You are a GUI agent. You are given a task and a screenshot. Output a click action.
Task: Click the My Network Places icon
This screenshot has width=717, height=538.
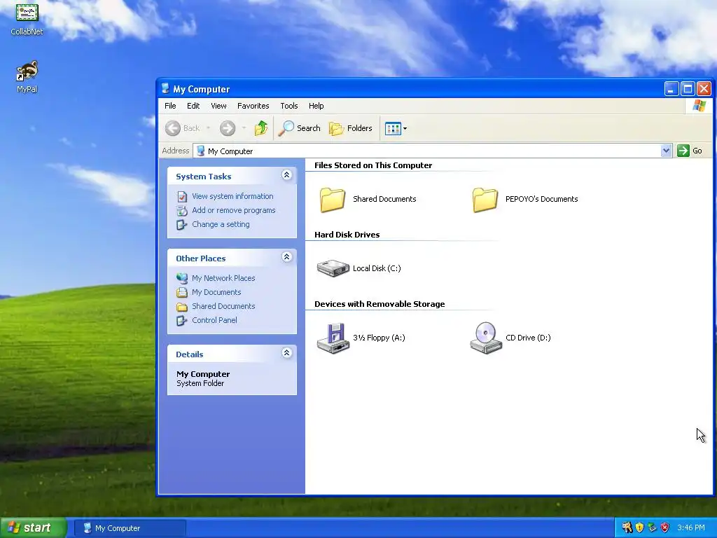(x=182, y=278)
